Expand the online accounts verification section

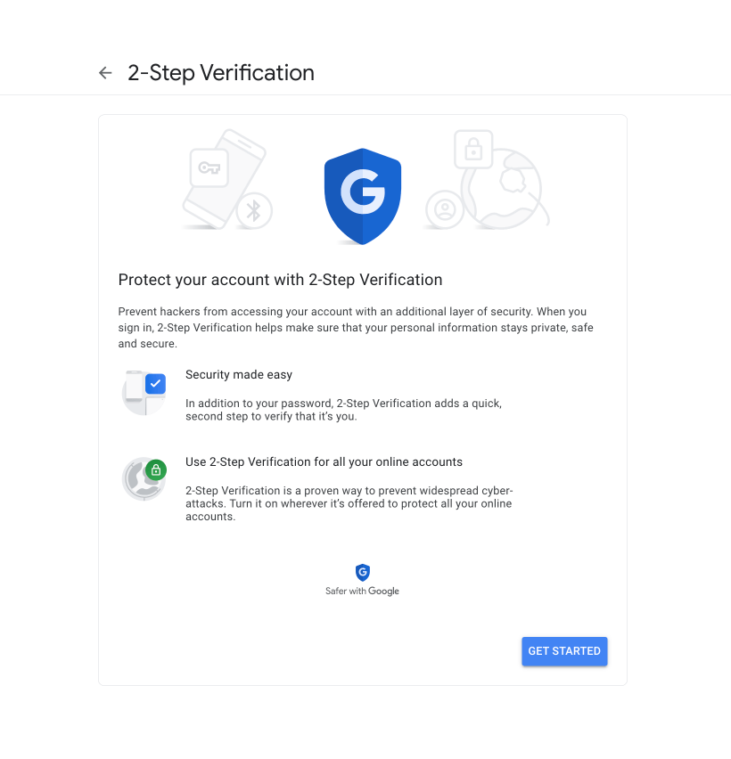pyautogui.click(x=324, y=461)
